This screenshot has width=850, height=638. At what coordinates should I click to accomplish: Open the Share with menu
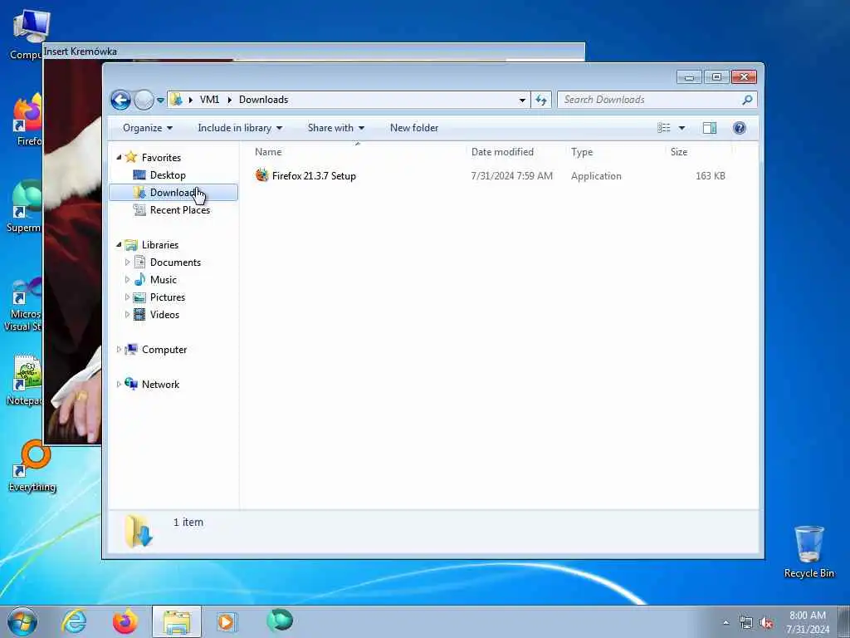pos(335,128)
